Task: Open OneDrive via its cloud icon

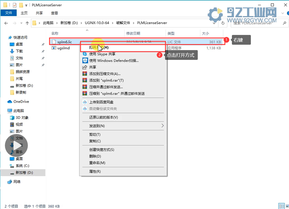Action: point(10,102)
